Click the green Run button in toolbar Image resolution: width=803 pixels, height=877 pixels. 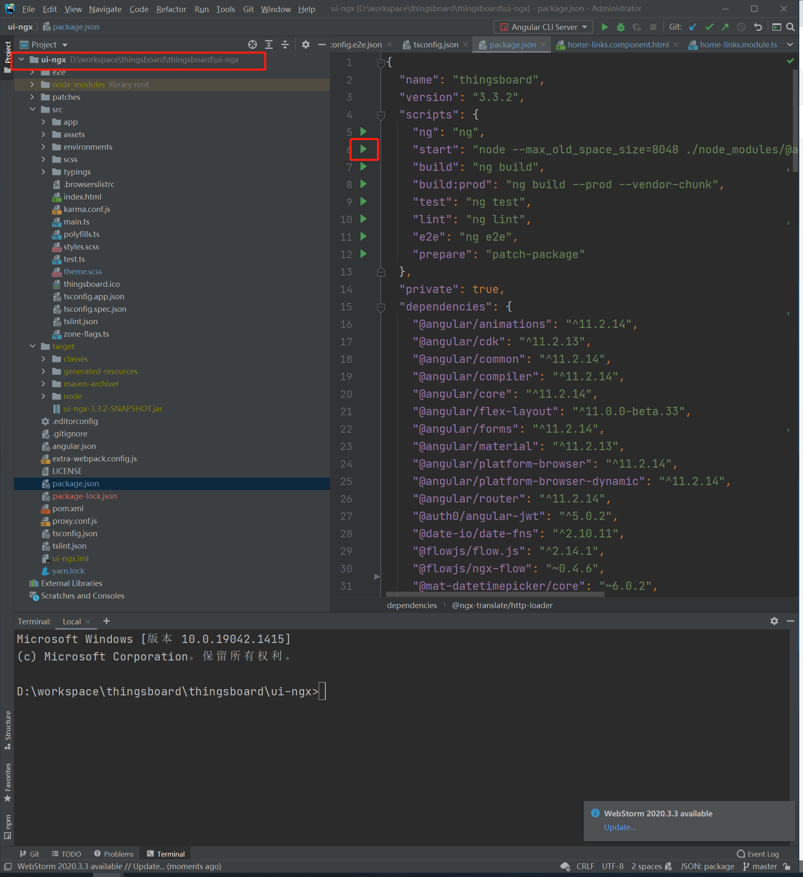click(x=605, y=27)
